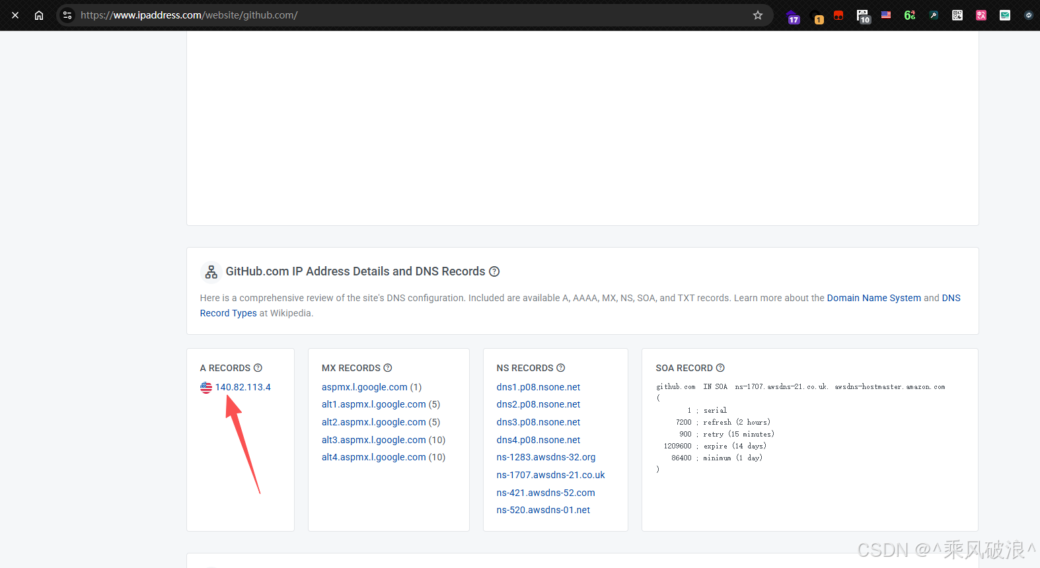Click help icon next to A RECORDS
The image size is (1040, 568).
click(x=258, y=368)
